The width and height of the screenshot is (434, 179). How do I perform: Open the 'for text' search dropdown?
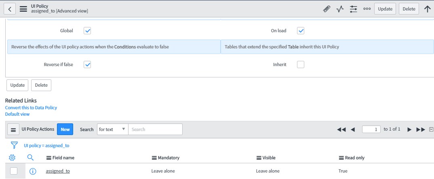click(113, 129)
